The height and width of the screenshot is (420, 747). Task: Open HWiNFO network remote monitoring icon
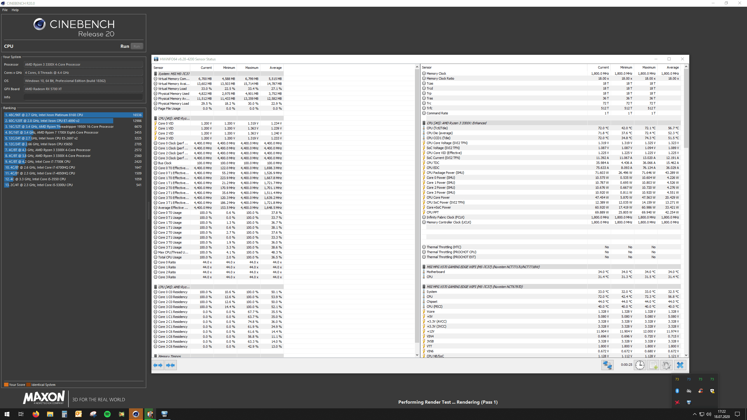coord(607,365)
